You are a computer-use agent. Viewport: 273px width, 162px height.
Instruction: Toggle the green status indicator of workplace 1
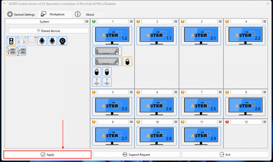point(94,21)
